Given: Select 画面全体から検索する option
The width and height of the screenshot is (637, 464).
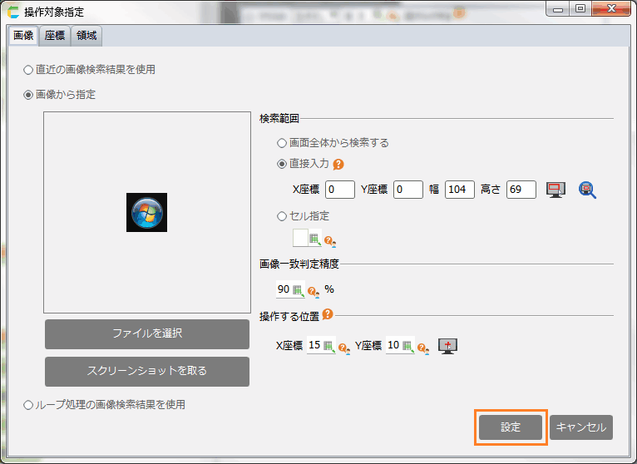Looking at the screenshot, I should (282, 143).
